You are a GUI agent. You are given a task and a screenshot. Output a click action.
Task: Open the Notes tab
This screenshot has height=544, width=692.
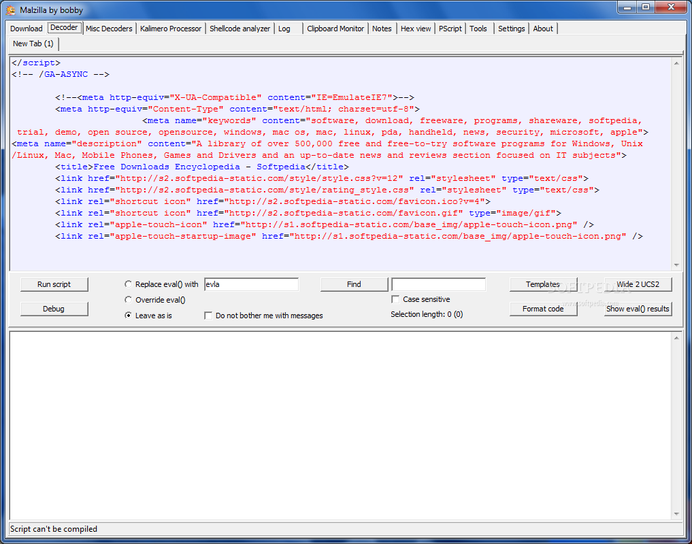382,29
